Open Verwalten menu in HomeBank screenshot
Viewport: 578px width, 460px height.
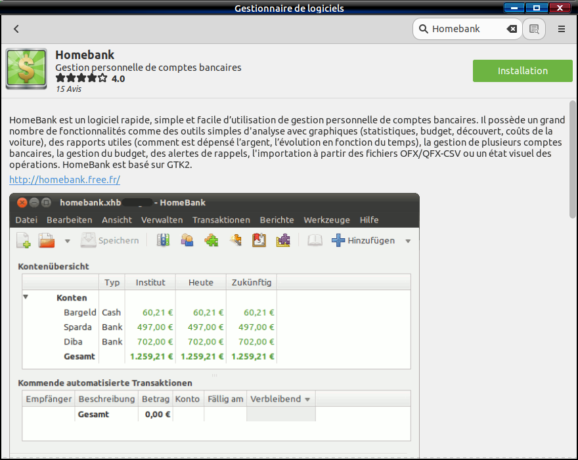coord(162,220)
